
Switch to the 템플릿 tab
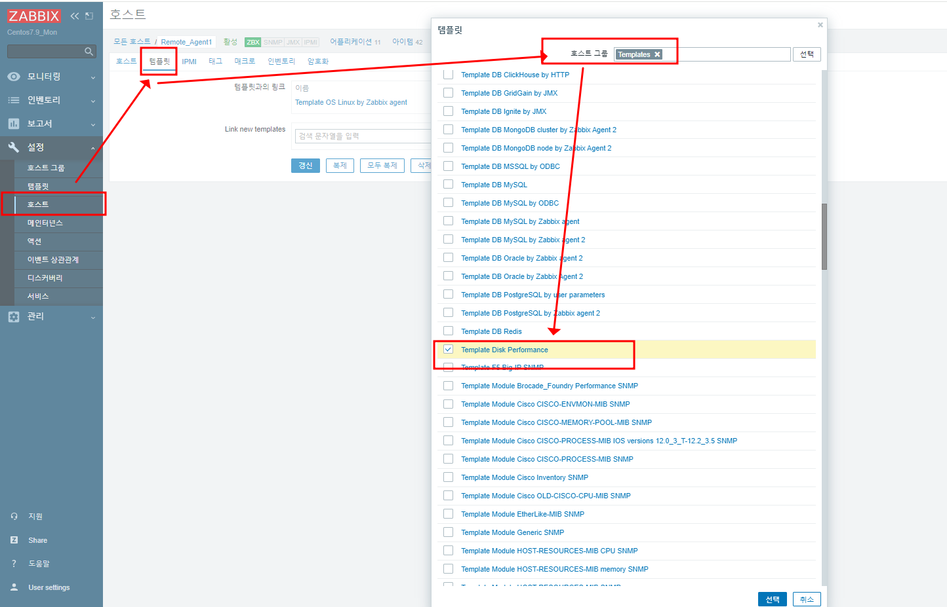[159, 61]
